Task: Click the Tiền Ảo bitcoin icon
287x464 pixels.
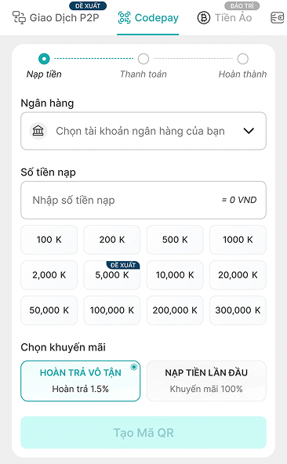Action: pyautogui.click(x=204, y=18)
